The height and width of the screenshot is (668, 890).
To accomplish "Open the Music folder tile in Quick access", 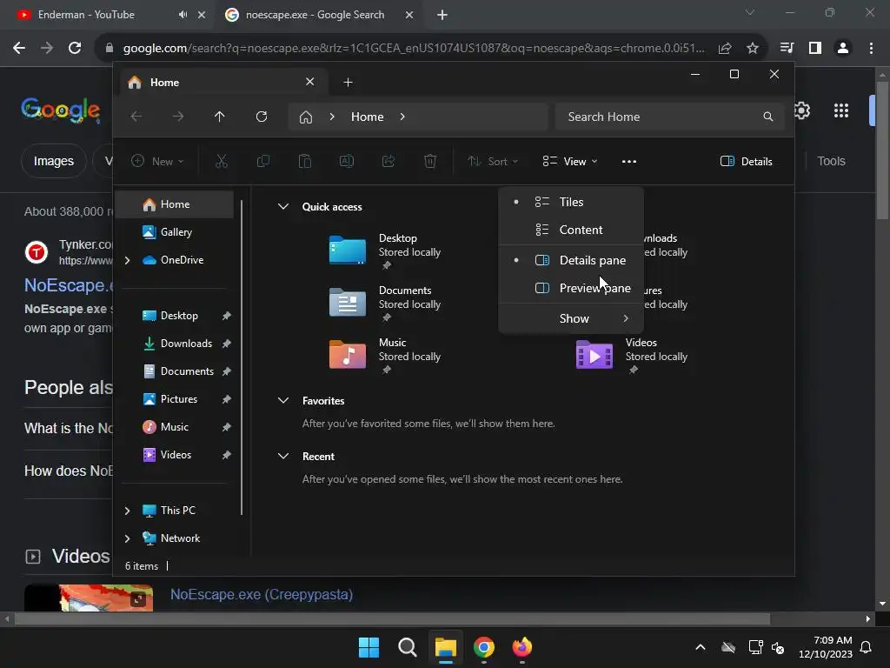I will tap(386, 356).
